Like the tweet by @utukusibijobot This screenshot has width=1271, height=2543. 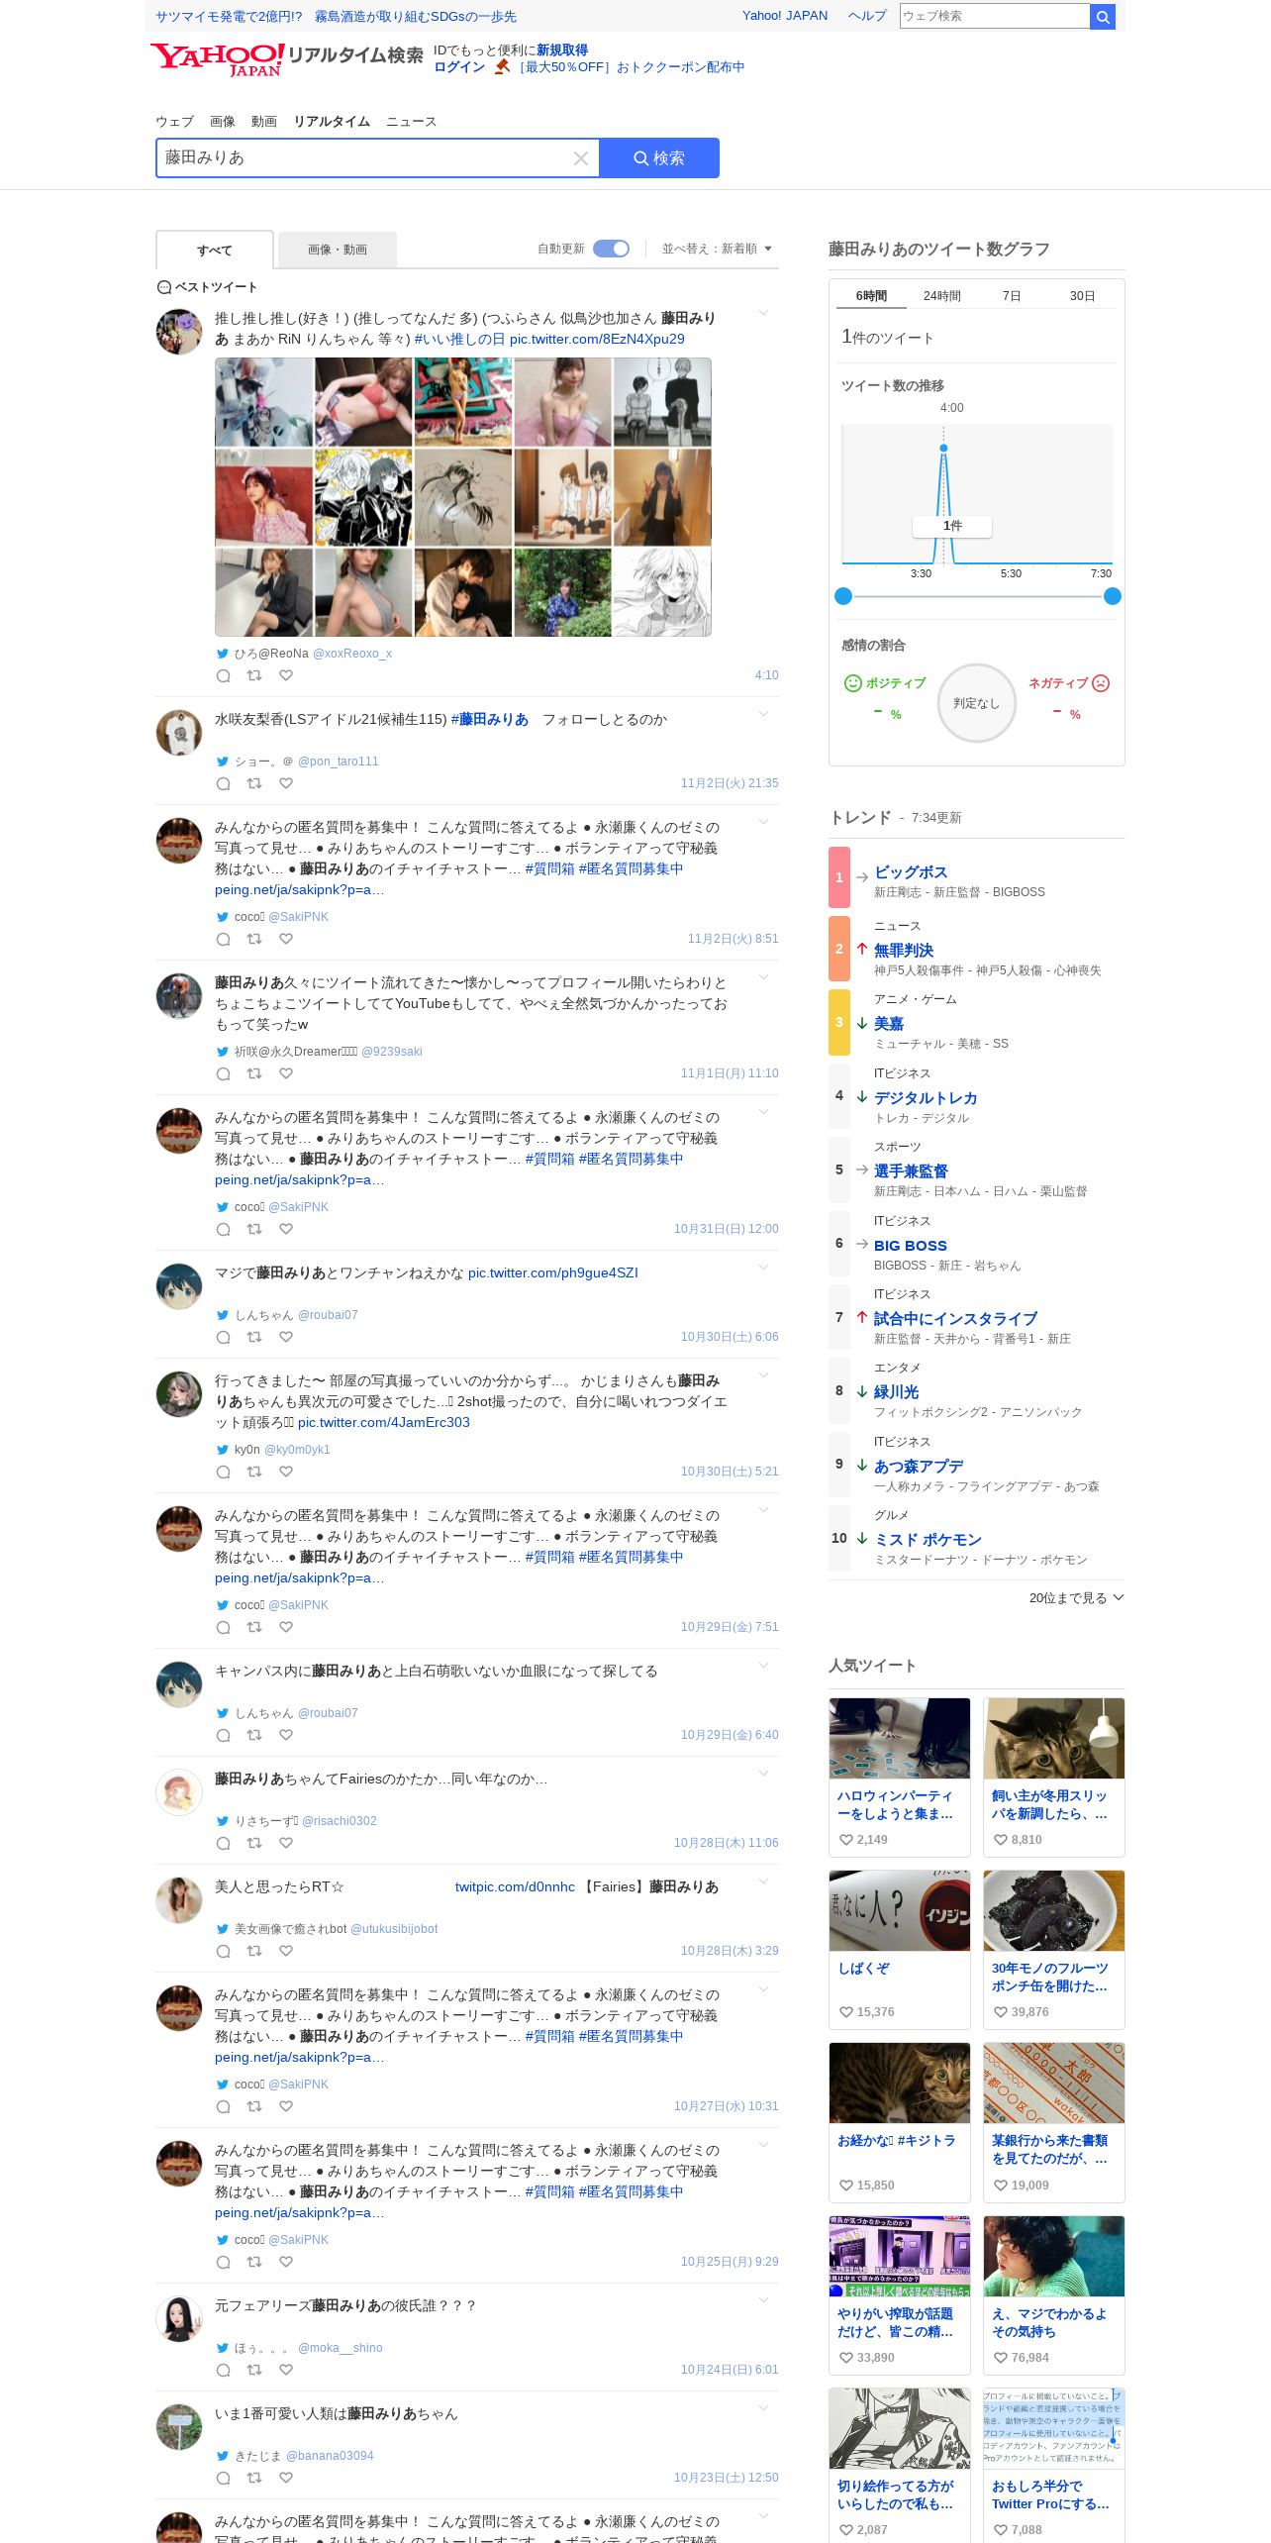coord(286,1951)
